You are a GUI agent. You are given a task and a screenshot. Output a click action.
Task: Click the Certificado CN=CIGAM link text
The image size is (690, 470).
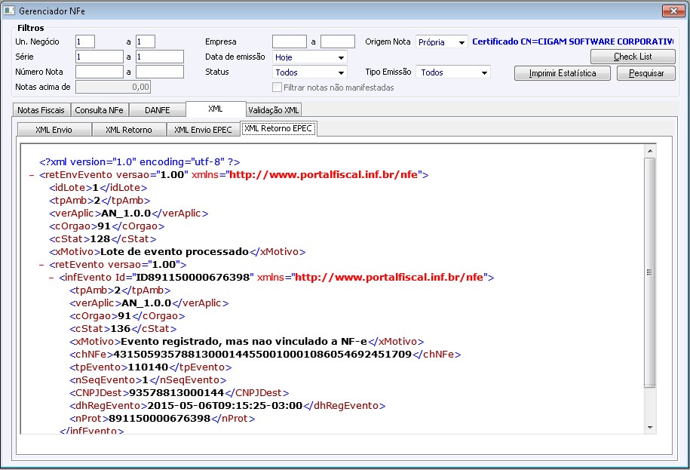point(572,41)
